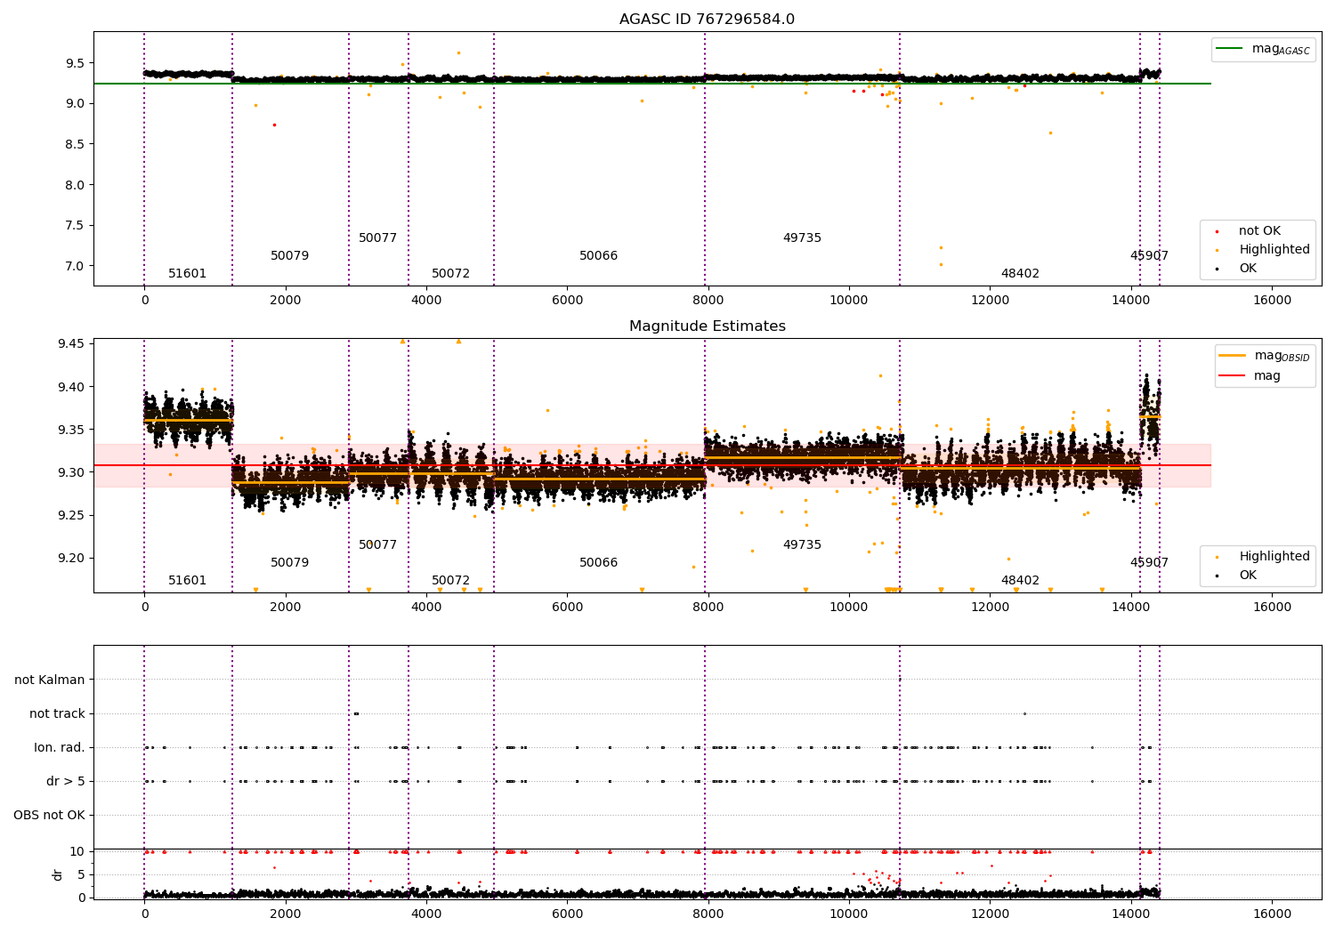The height and width of the screenshot is (934, 1335).
Task: Click the 9.30 y-axis tick label
Action: click(71, 472)
